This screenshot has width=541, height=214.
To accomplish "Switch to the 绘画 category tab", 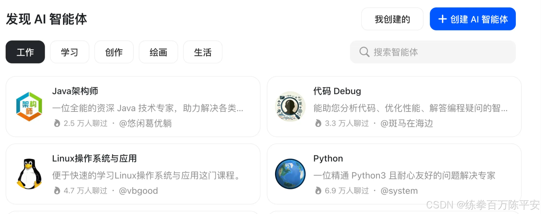I will pos(158,52).
